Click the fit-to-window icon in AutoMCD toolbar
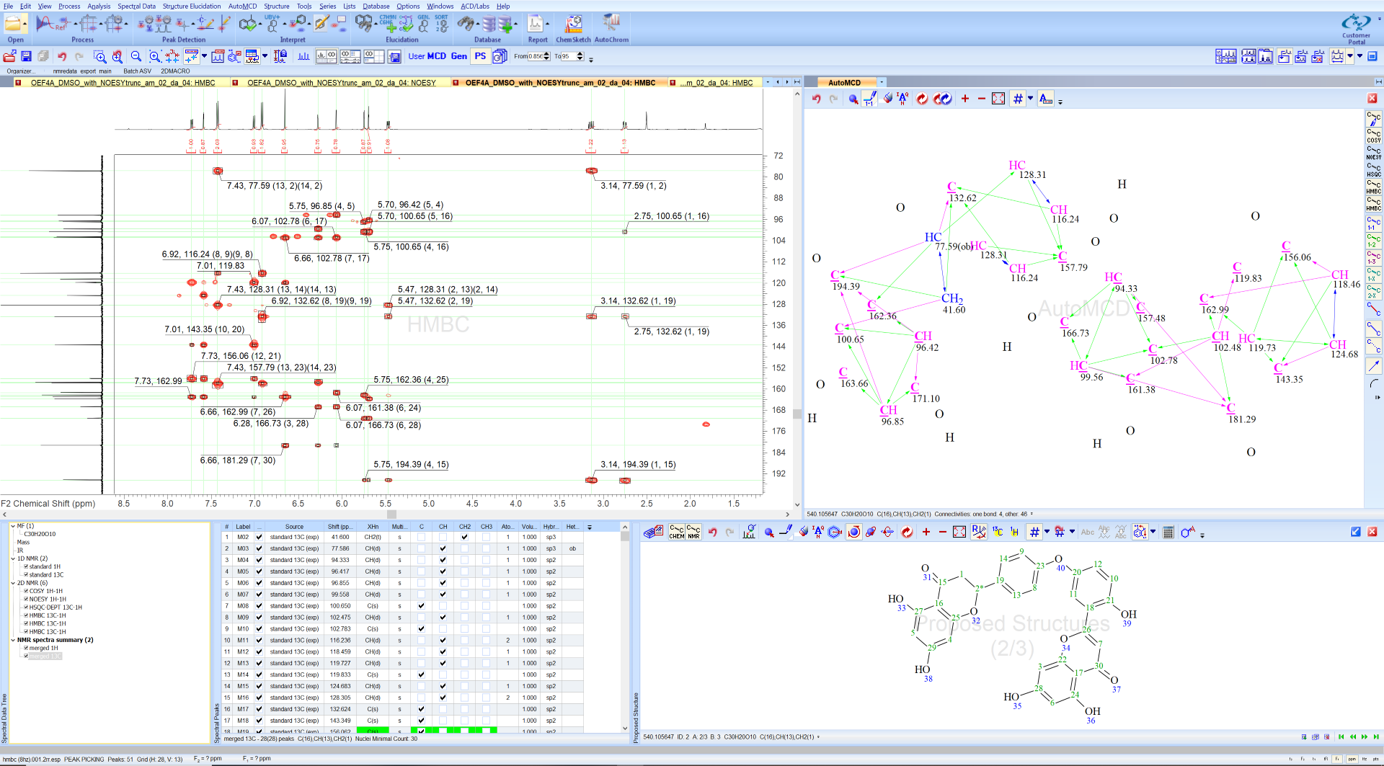The width and height of the screenshot is (1384, 766). [998, 99]
